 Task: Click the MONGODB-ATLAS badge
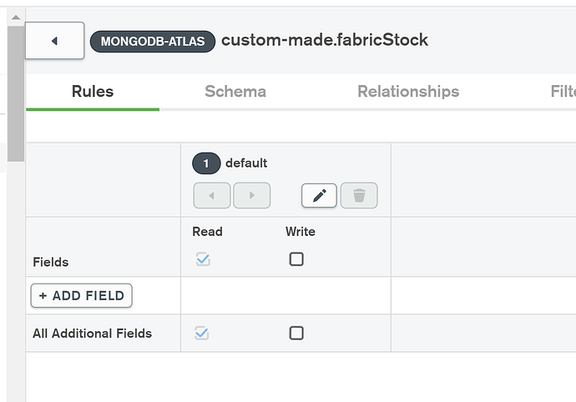tap(153, 41)
